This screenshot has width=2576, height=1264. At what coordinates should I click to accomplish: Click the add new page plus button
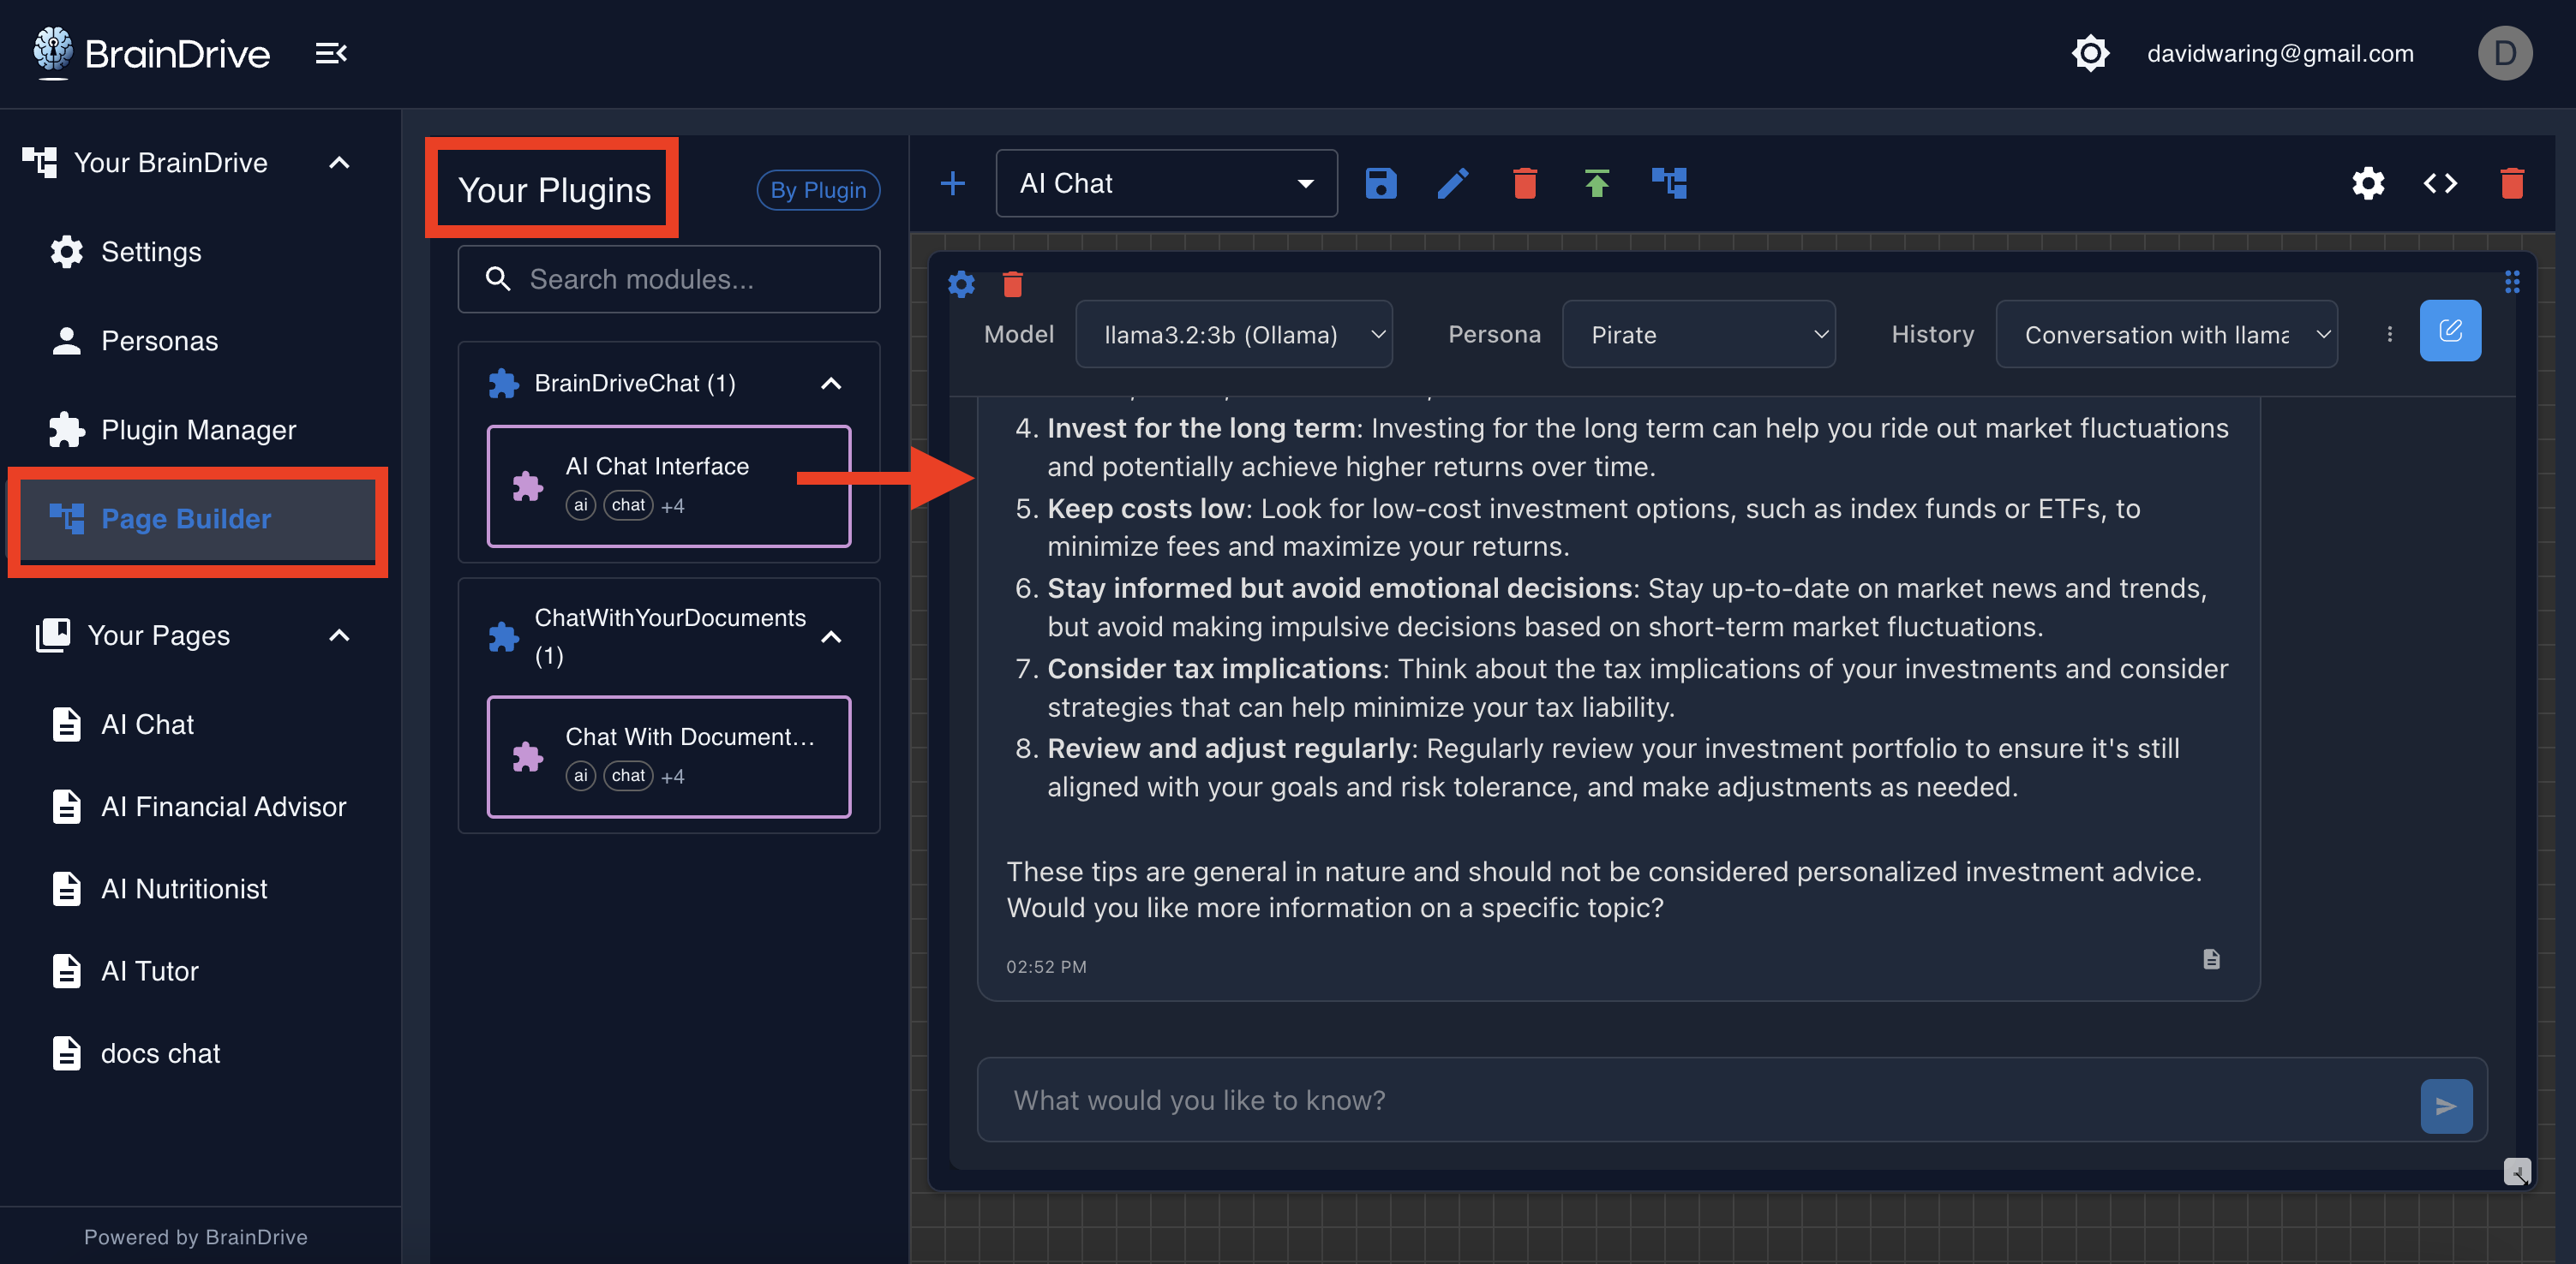[x=952, y=184]
